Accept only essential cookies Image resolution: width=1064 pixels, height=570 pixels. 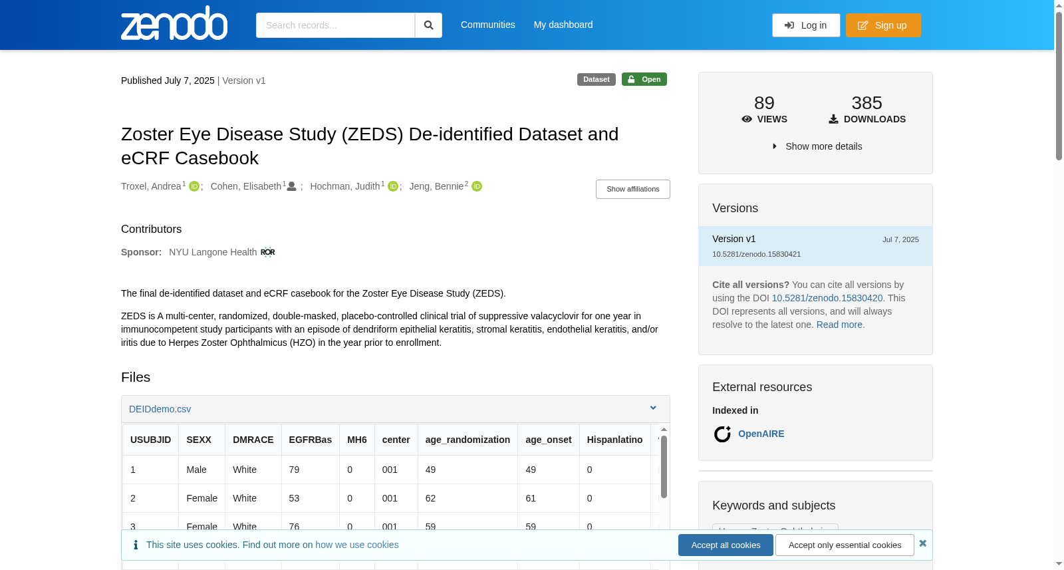845,545
